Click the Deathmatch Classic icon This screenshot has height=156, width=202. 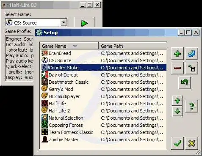pyautogui.click(x=45, y=82)
